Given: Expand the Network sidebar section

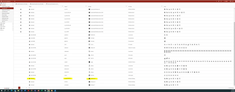Looking at the screenshot, I should coord(7,27).
